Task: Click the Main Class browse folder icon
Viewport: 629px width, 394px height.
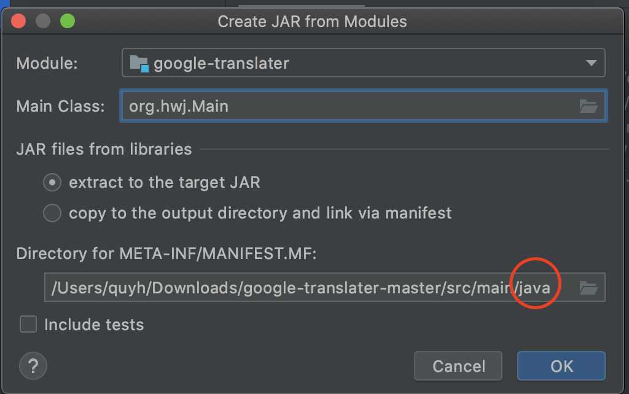Action: 588,106
